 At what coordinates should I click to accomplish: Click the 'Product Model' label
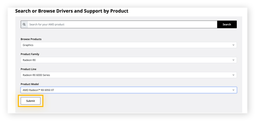(x=30, y=84)
